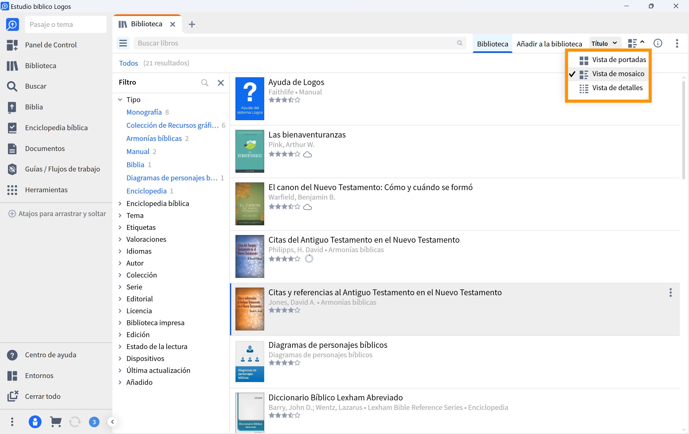
Task: Set star rating for Diagramas de personajes bíblicos
Action: coord(284,363)
